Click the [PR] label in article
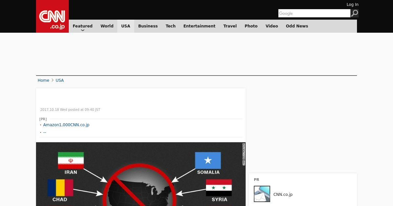 tap(43, 119)
